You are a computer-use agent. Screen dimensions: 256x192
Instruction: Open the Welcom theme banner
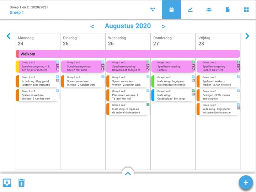point(128,54)
